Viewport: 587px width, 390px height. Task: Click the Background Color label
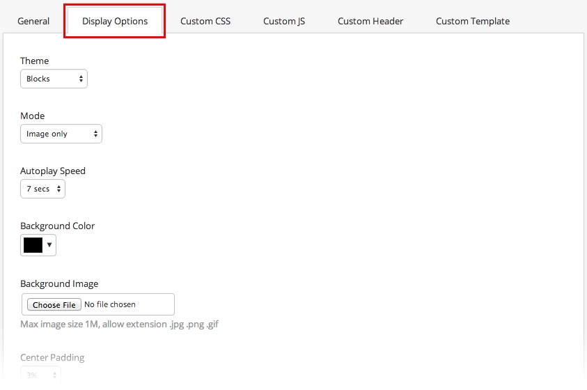tap(58, 226)
